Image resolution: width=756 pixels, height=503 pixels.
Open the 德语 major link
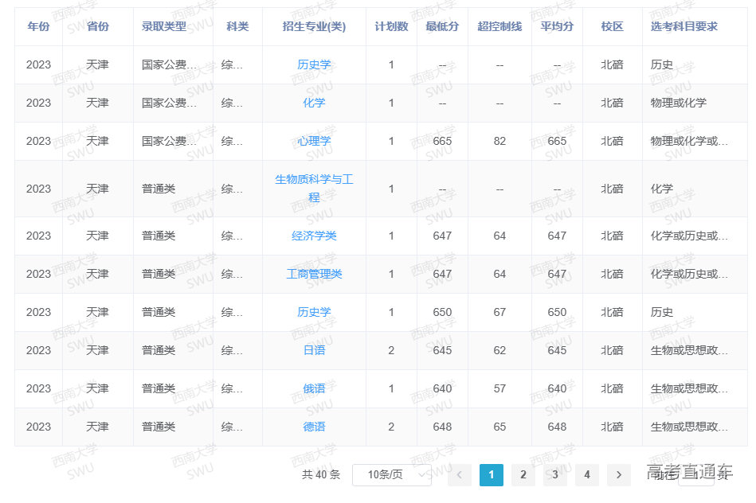[x=314, y=427]
